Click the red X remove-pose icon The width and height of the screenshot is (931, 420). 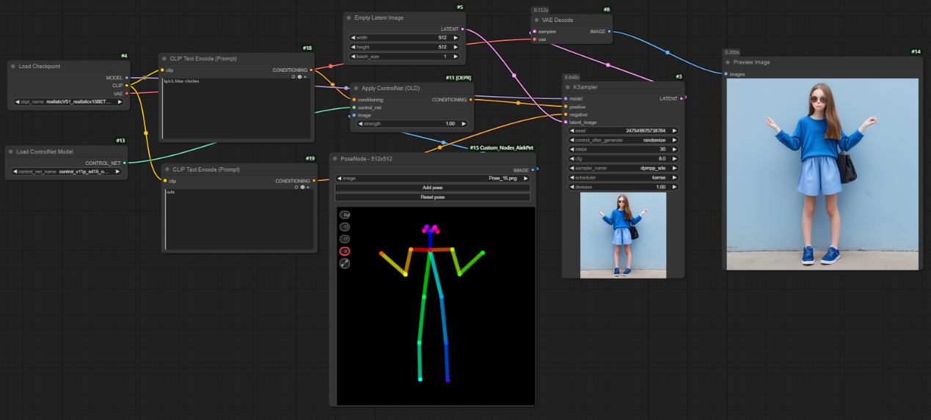[x=345, y=251]
